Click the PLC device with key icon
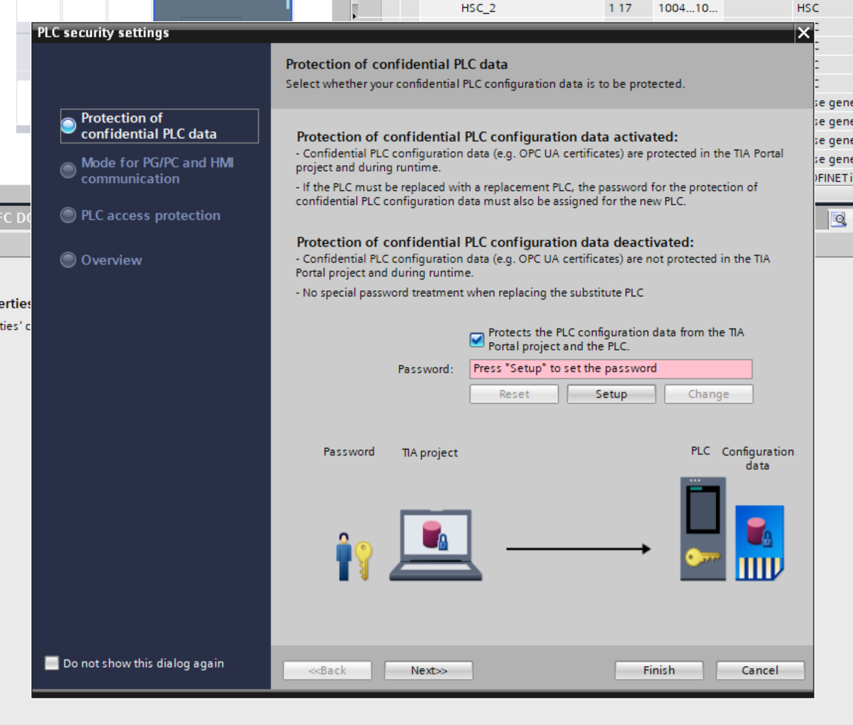This screenshot has width=853, height=725. [703, 529]
